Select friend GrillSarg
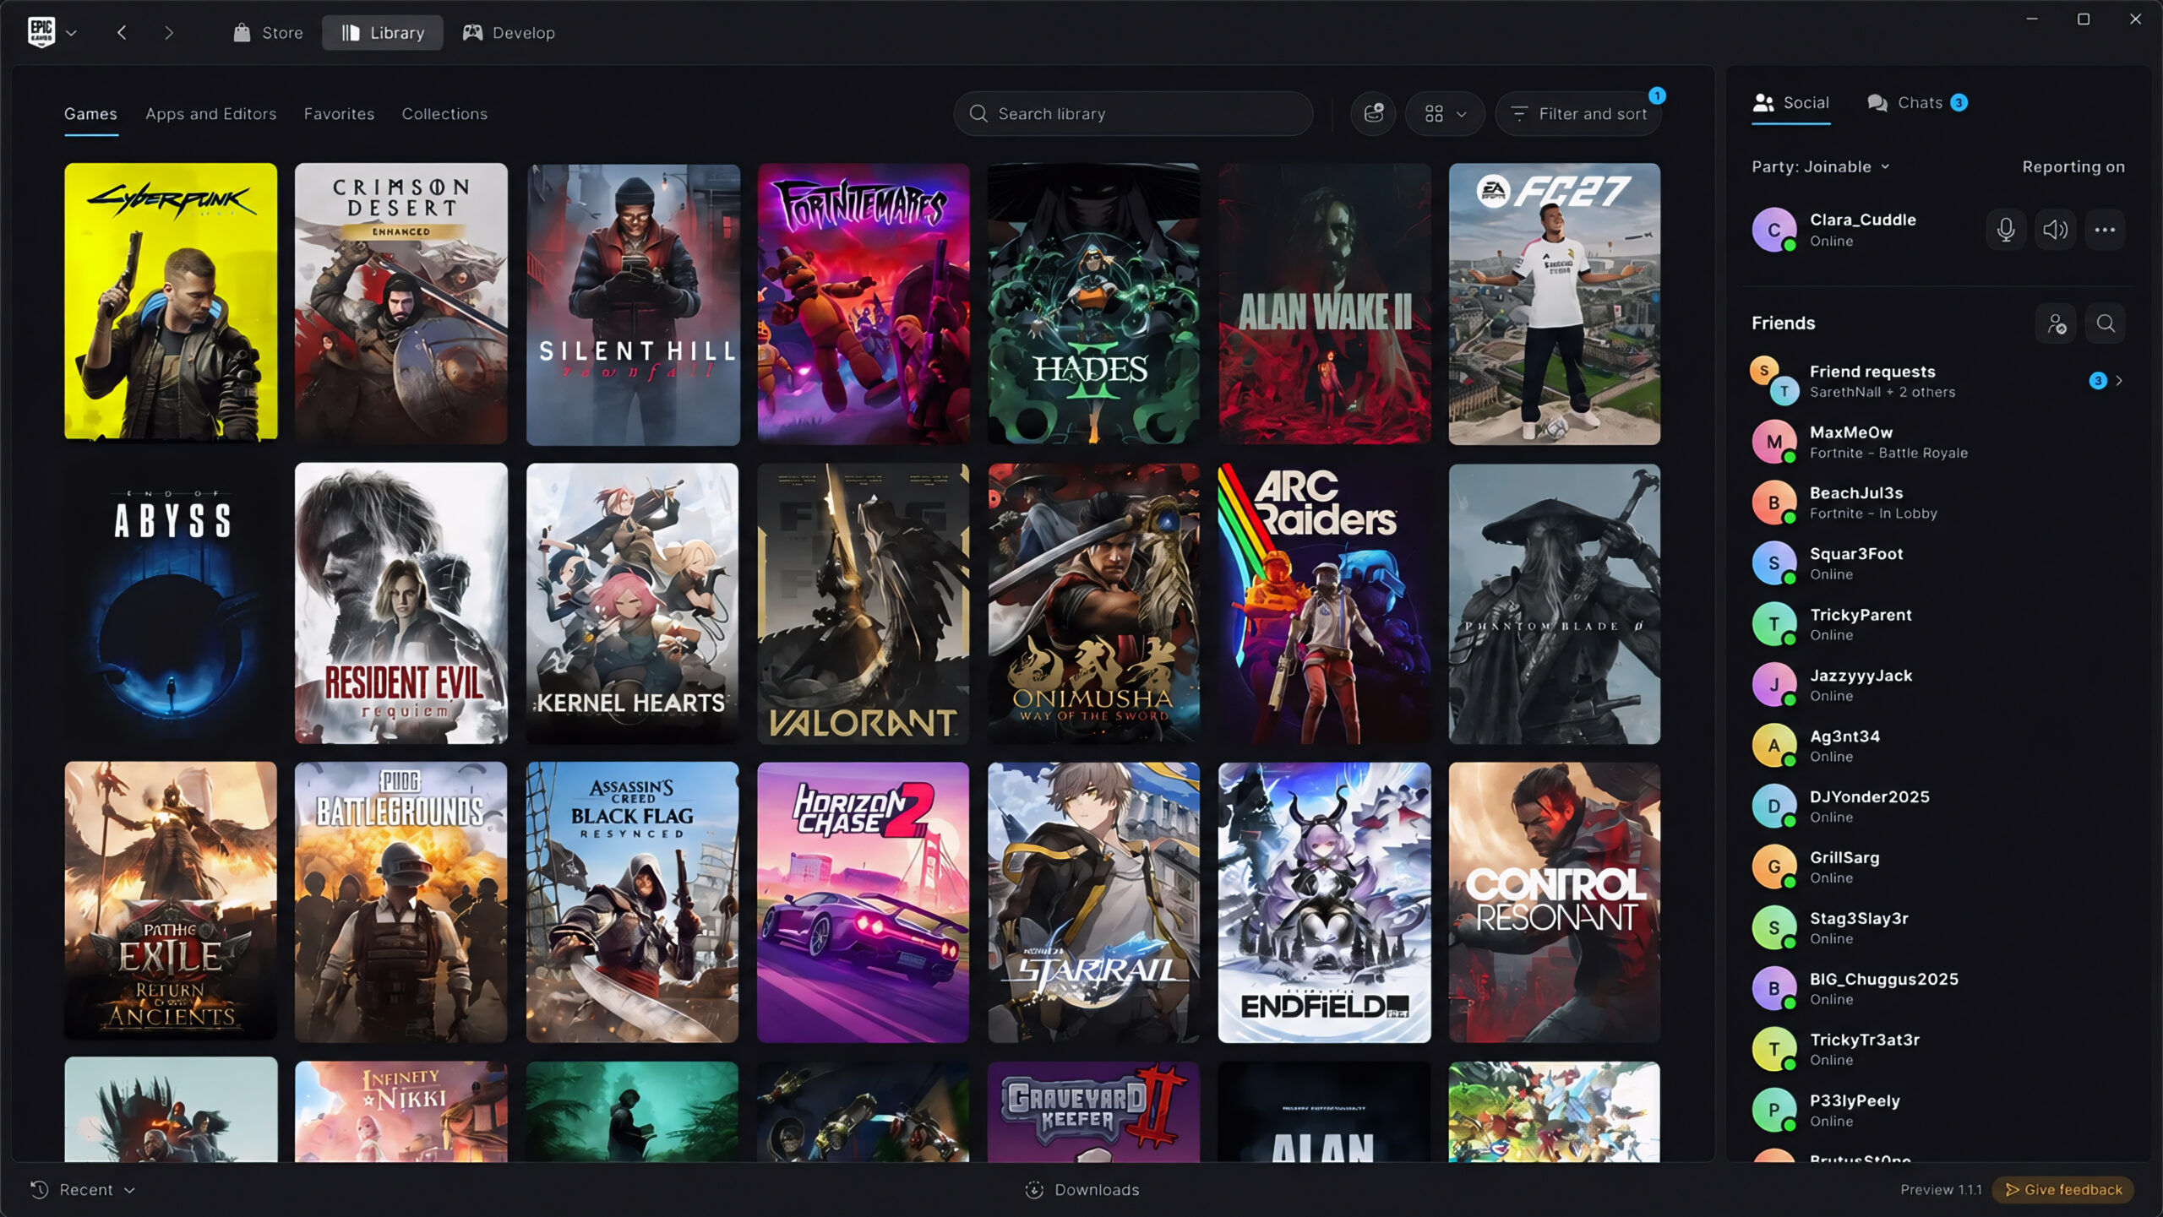Viewport: 2163px width, 1217px height. (x=1937, y=867)
